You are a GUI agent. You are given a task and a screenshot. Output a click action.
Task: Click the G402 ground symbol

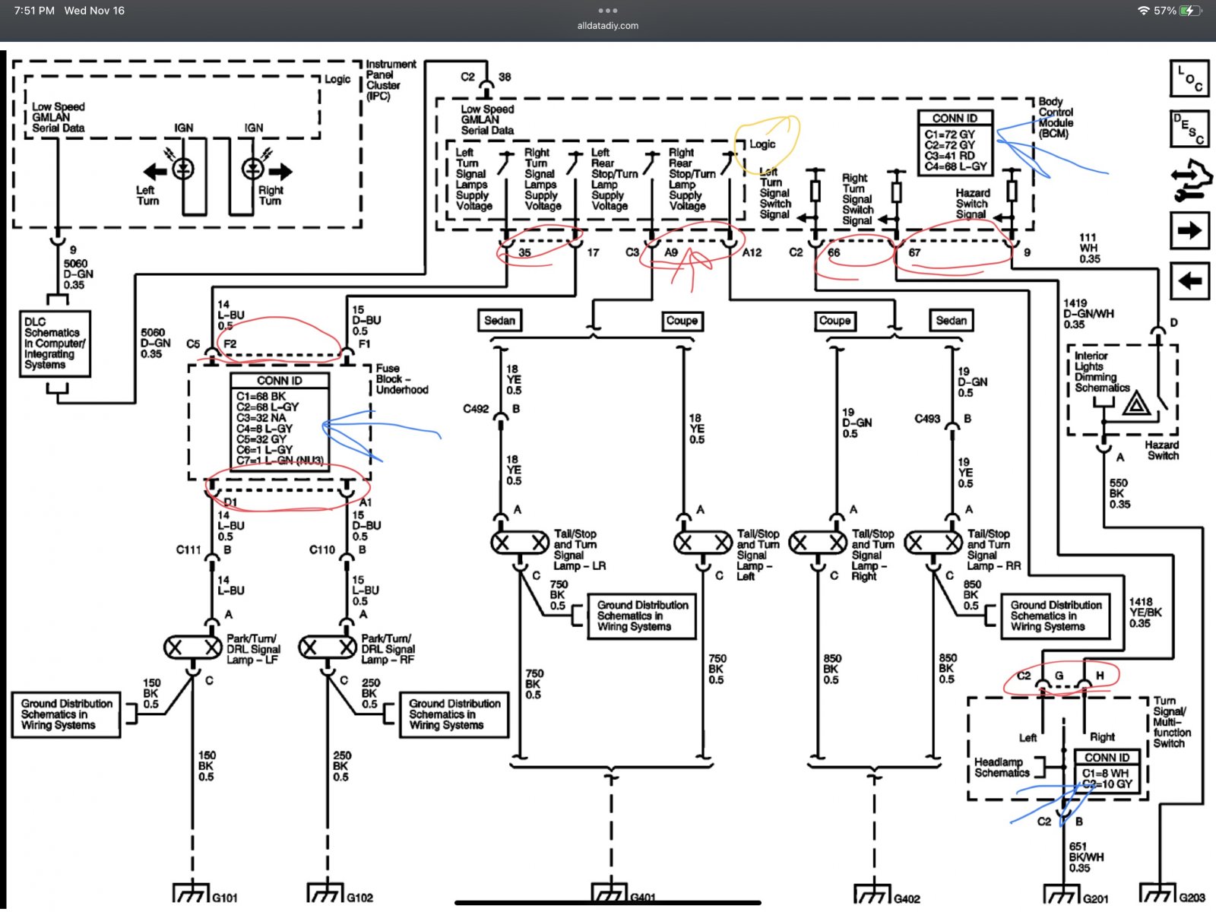point(873,893)
